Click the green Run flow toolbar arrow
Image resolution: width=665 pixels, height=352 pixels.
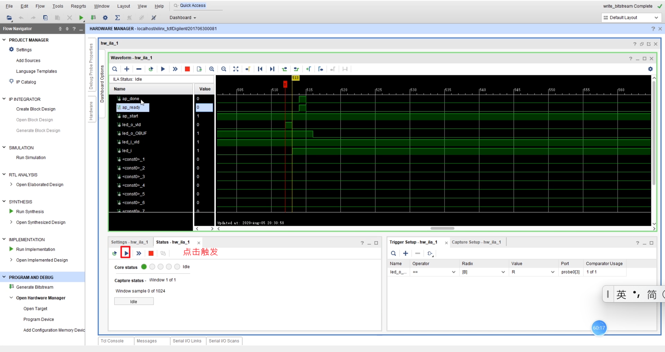(81, 18)
